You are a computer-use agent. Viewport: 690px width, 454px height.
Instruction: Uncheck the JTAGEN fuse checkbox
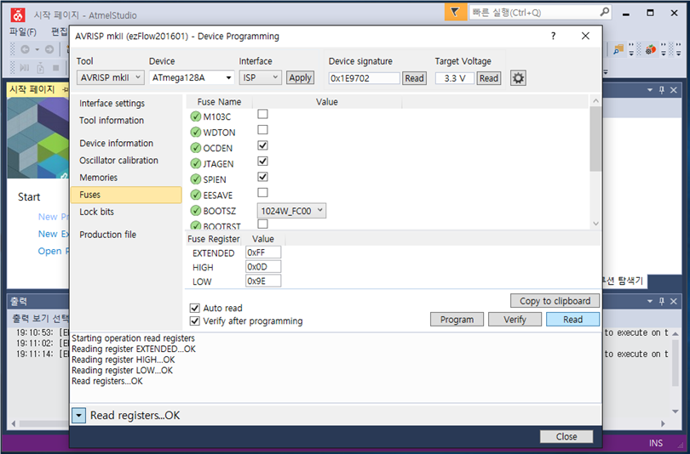point(262,162)
